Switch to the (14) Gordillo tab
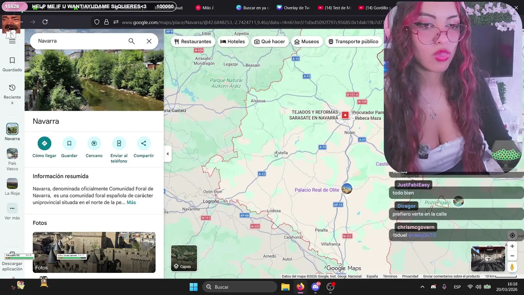 coord(375,8)
